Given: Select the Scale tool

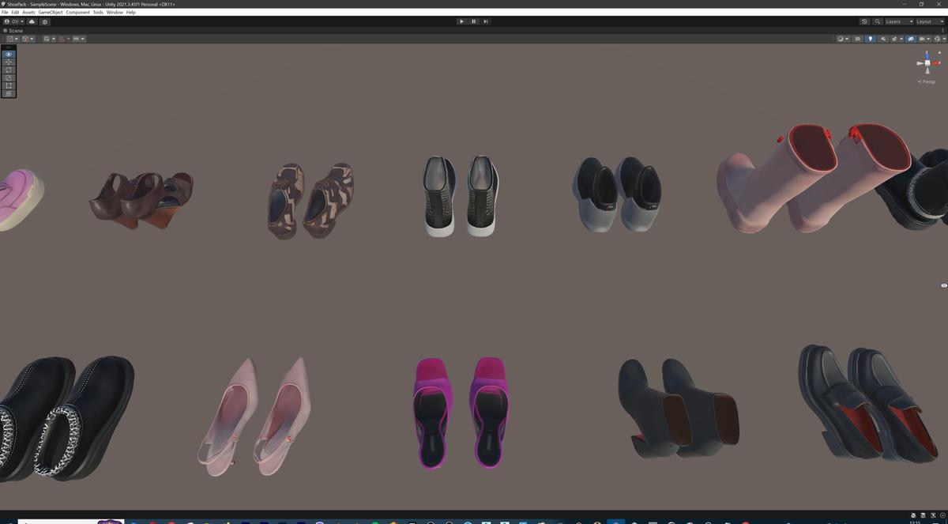Looking at the screenshot, I should coord(9,77).
